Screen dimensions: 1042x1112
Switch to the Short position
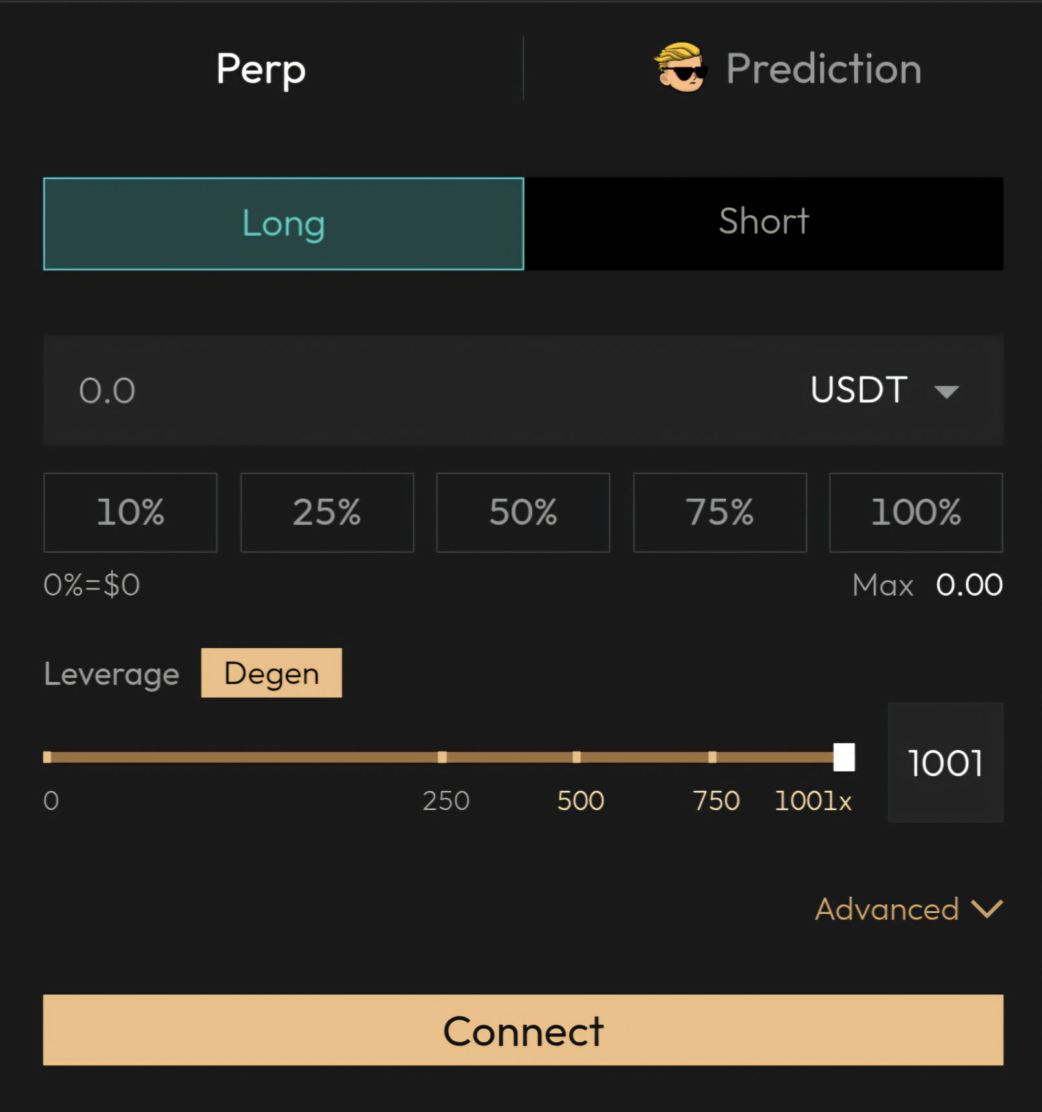763,223
